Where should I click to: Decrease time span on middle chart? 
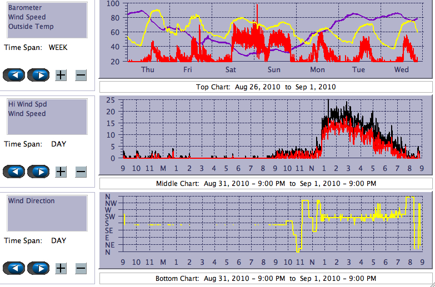(81, 172)
